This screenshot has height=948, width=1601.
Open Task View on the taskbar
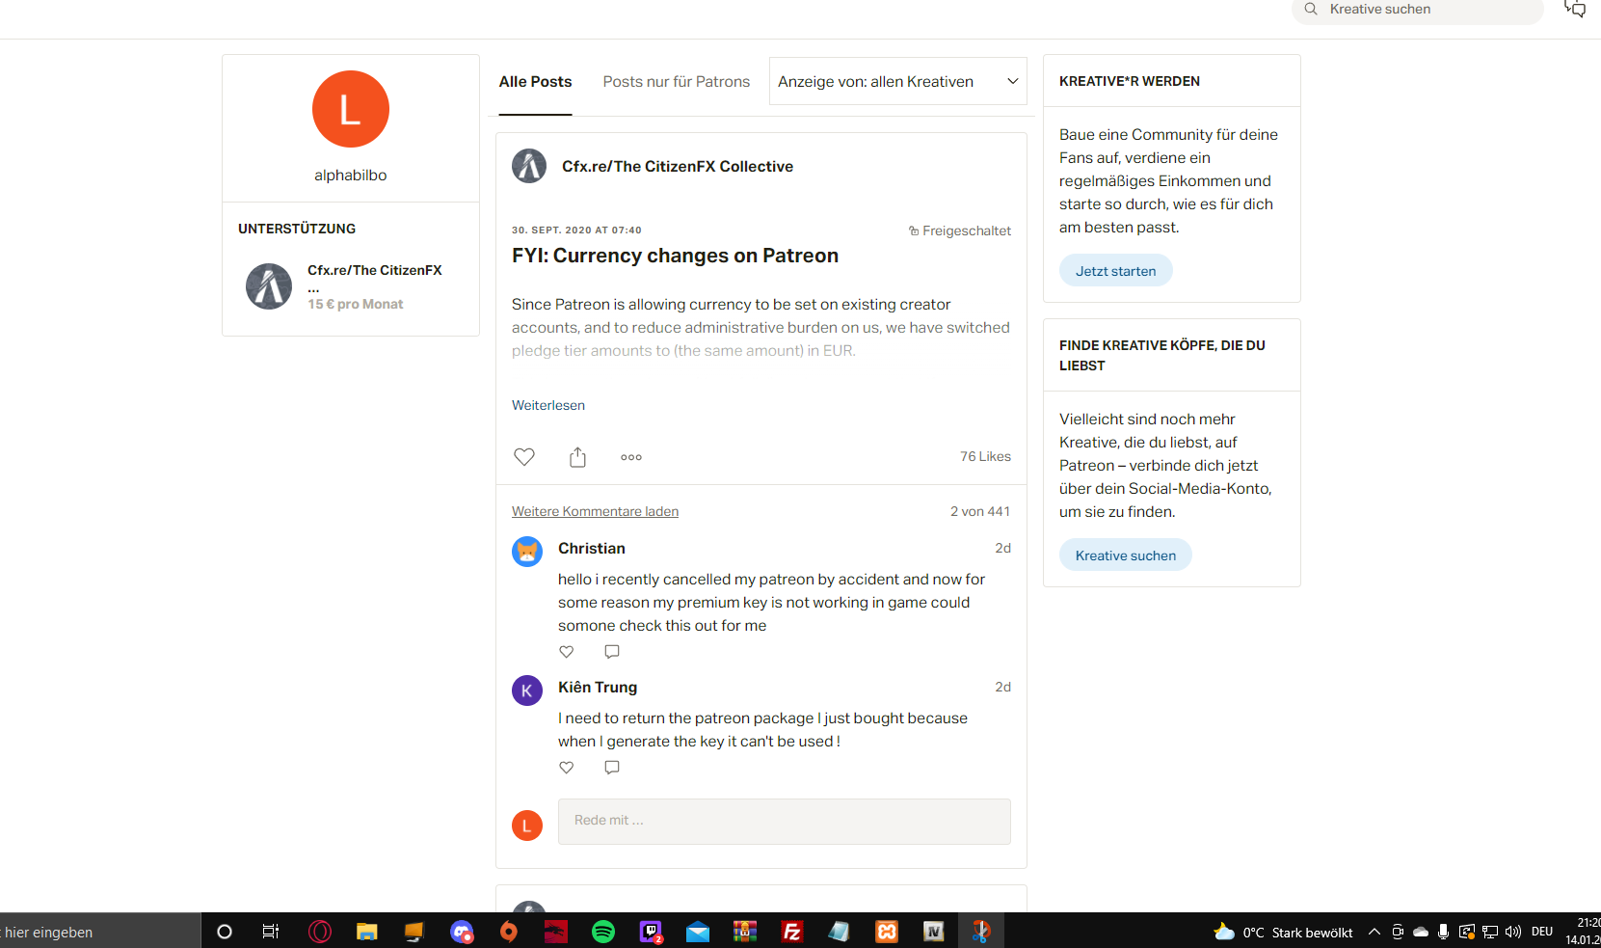[x=271, y=932]
